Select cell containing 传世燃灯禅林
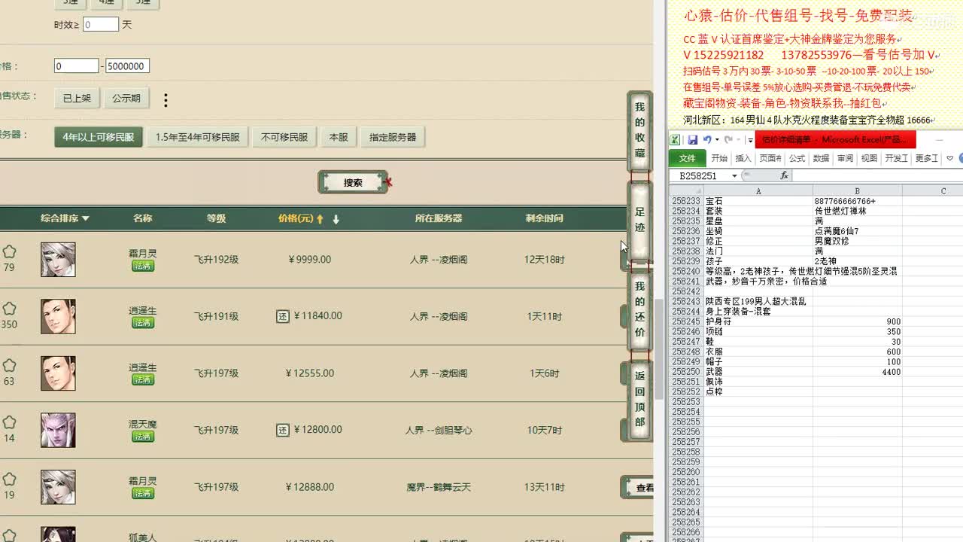Viewport: 963px width, 542px height. point(857,212)
